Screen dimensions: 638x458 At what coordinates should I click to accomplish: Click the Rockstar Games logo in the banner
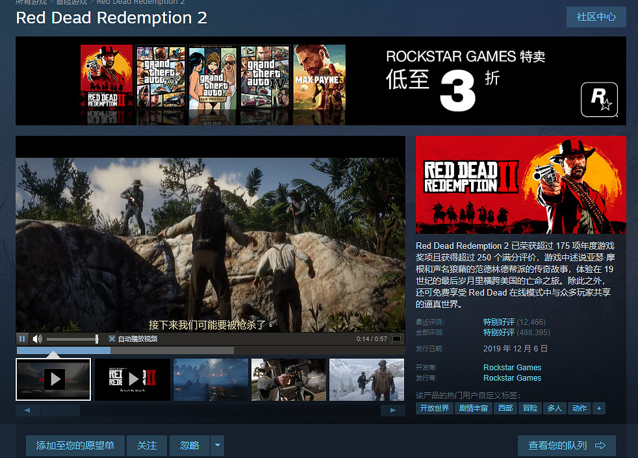tap(598, 99)
